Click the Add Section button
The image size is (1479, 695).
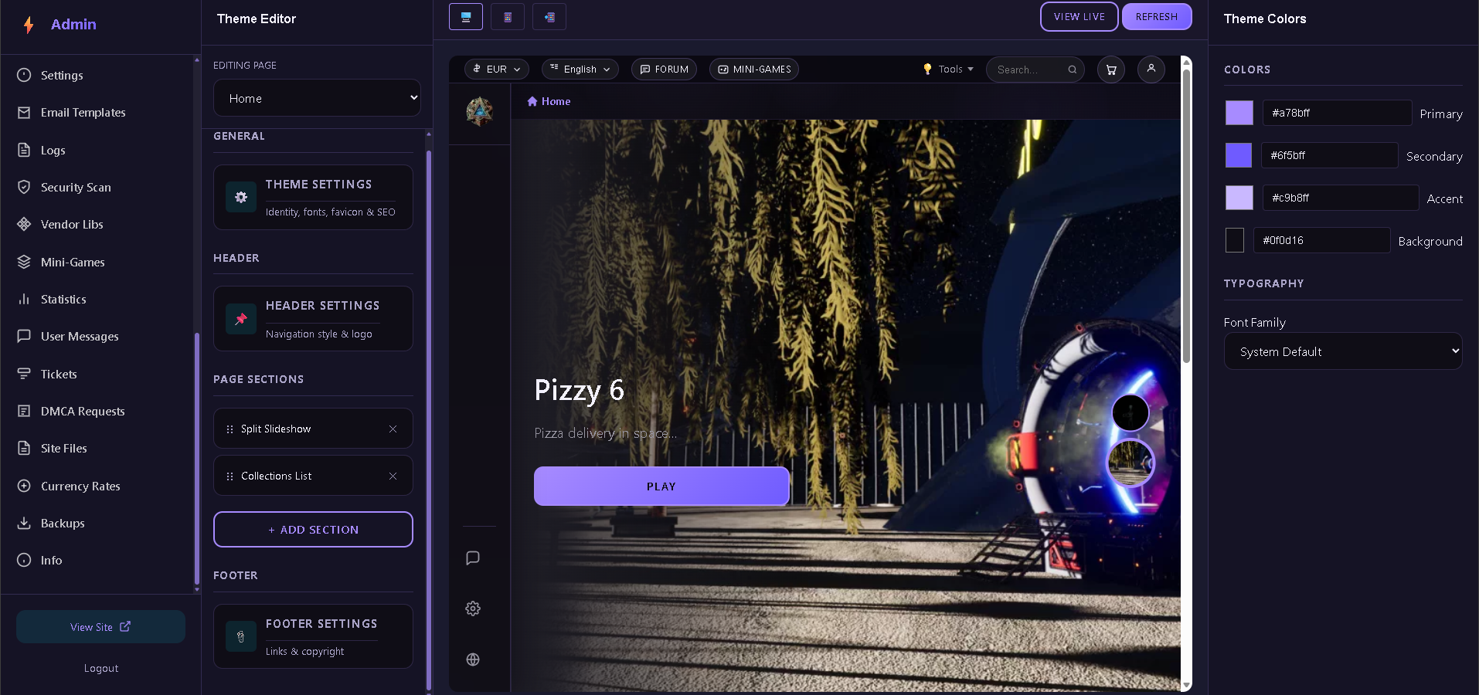click(313, 530)
